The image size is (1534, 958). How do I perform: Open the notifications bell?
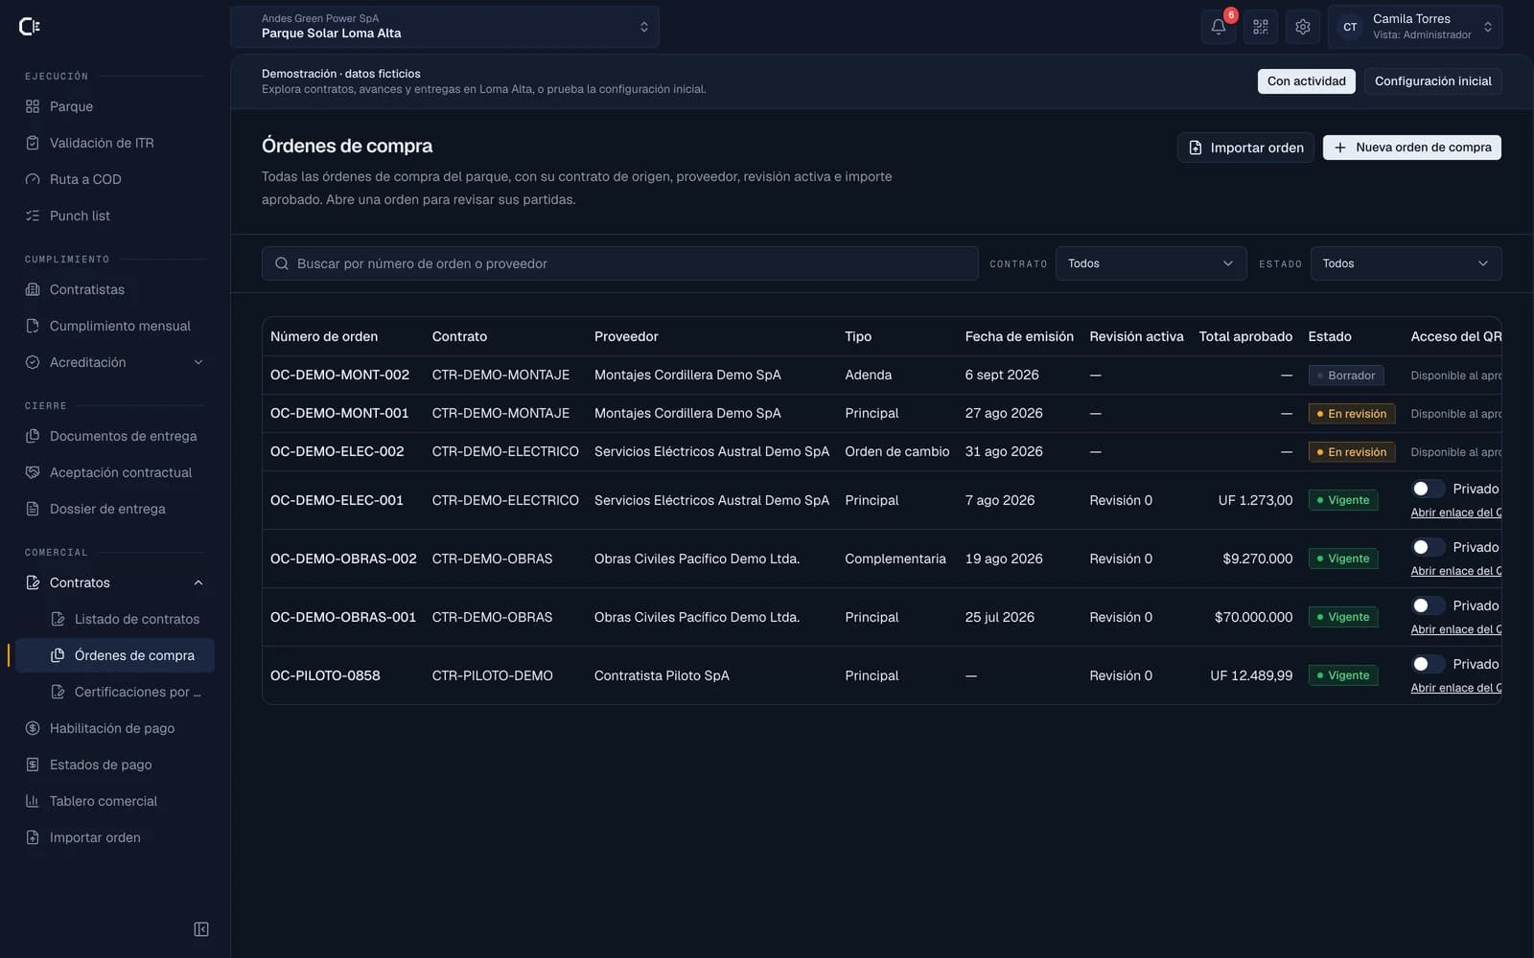pyautogui.click(x=1219, y=27)
